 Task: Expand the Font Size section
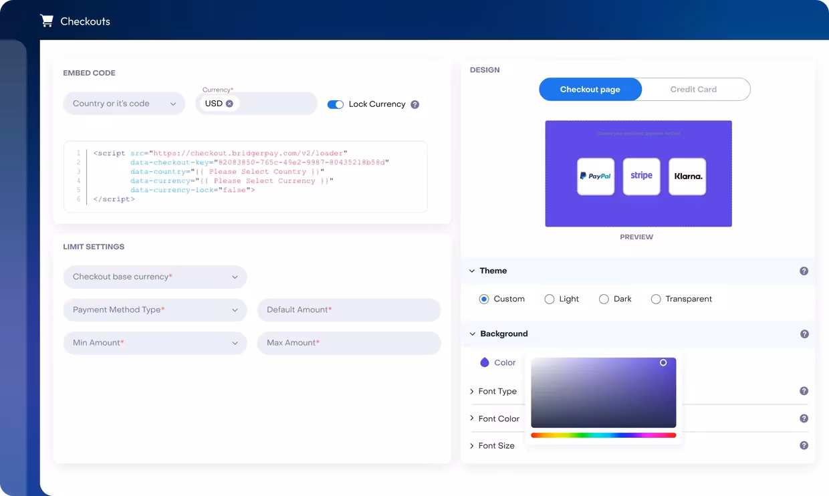(x=472, y=445)
